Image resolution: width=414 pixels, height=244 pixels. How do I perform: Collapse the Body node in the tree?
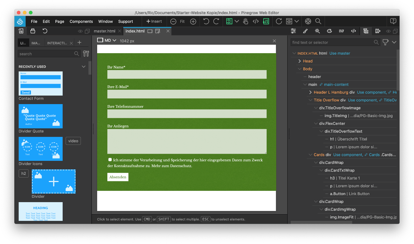pos(300,69)
